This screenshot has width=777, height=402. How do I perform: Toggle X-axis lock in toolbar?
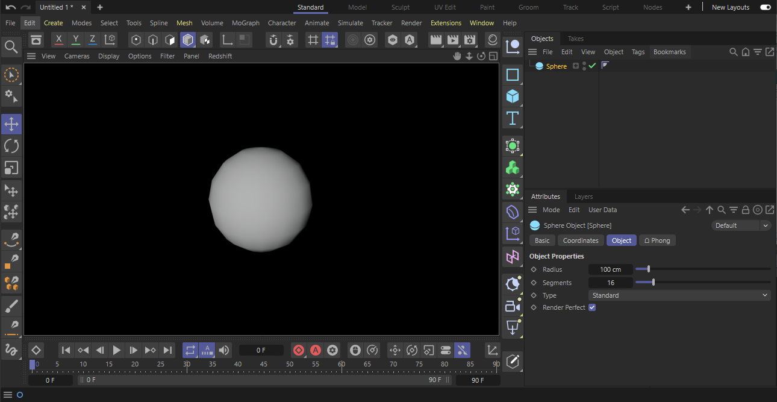tap(58, 40)
